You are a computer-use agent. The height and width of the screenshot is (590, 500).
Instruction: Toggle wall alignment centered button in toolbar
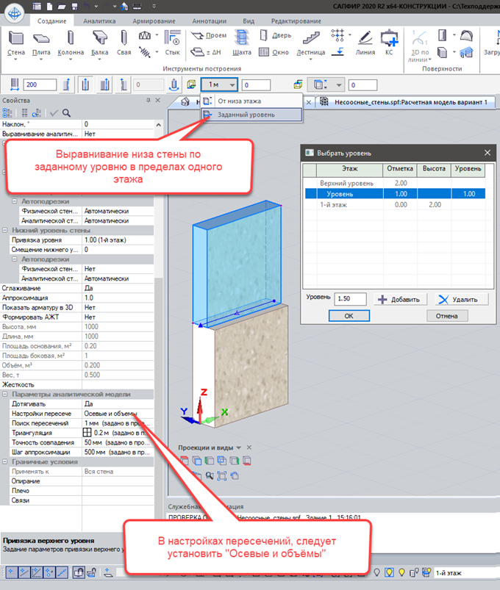pos(85,84)
